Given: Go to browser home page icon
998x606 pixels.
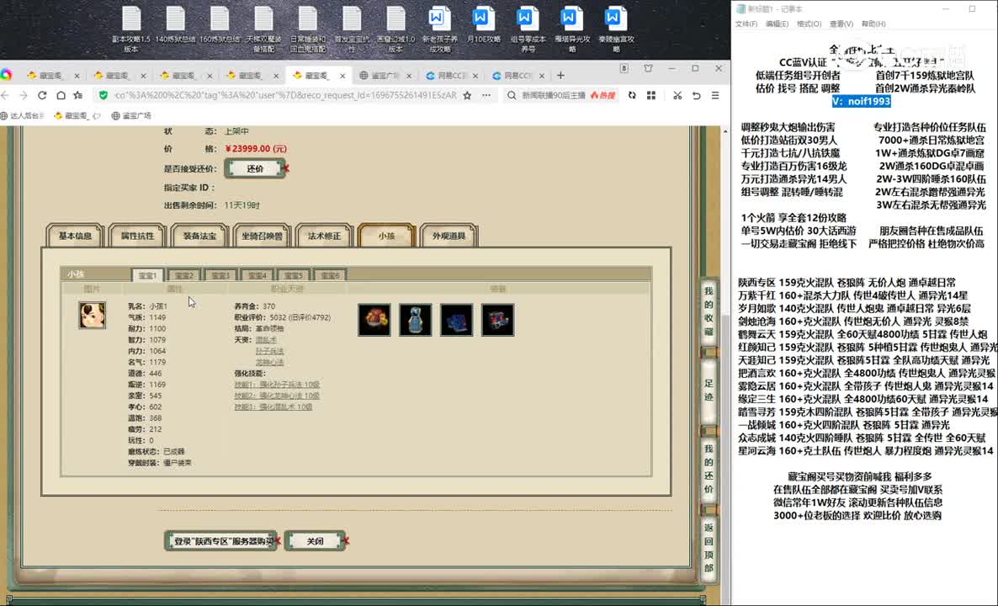Looking at the screenshot, I should click(61, 95).
